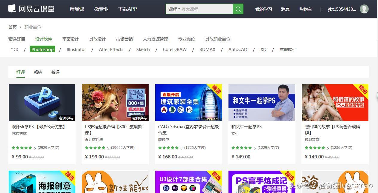This screenshot has height=193, width=378.
Task: Navigate to 首页 via the breadcrumb
Action: [12, 27]
